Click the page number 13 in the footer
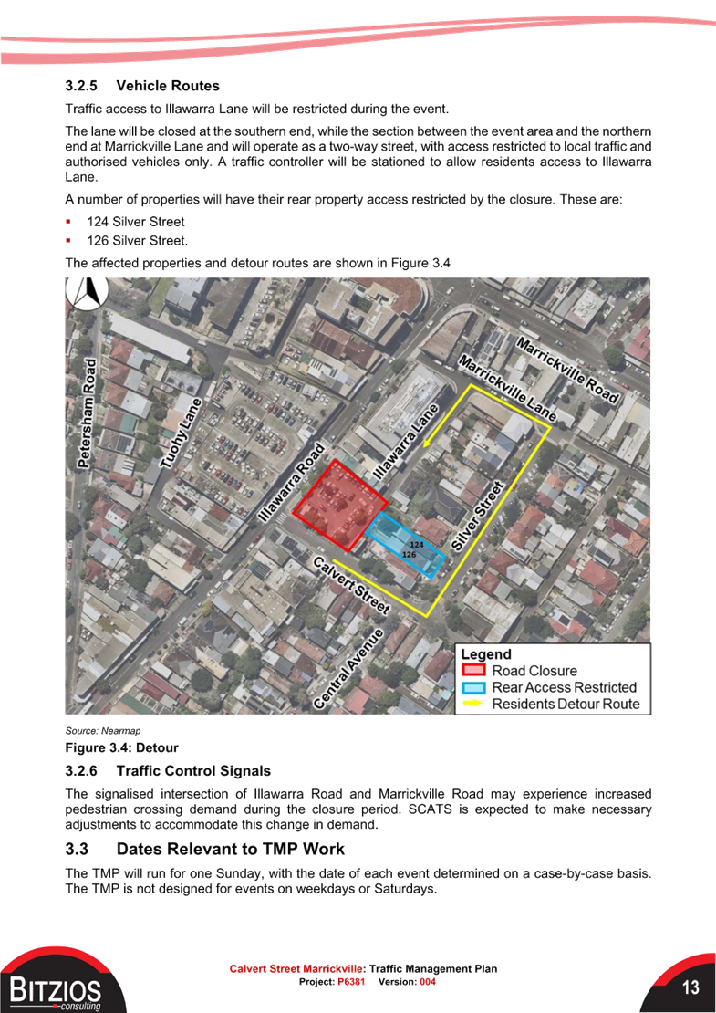Image resolution: width=716 pixels, height=1013 pixels. coord(690,988)
